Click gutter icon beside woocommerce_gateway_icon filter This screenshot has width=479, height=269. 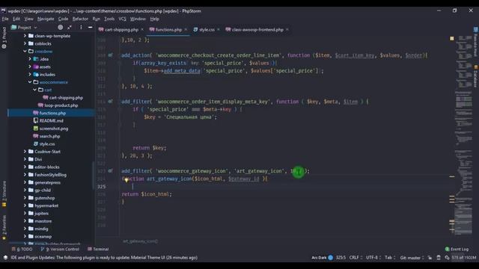pyautogui.click(x=110, y=171)
